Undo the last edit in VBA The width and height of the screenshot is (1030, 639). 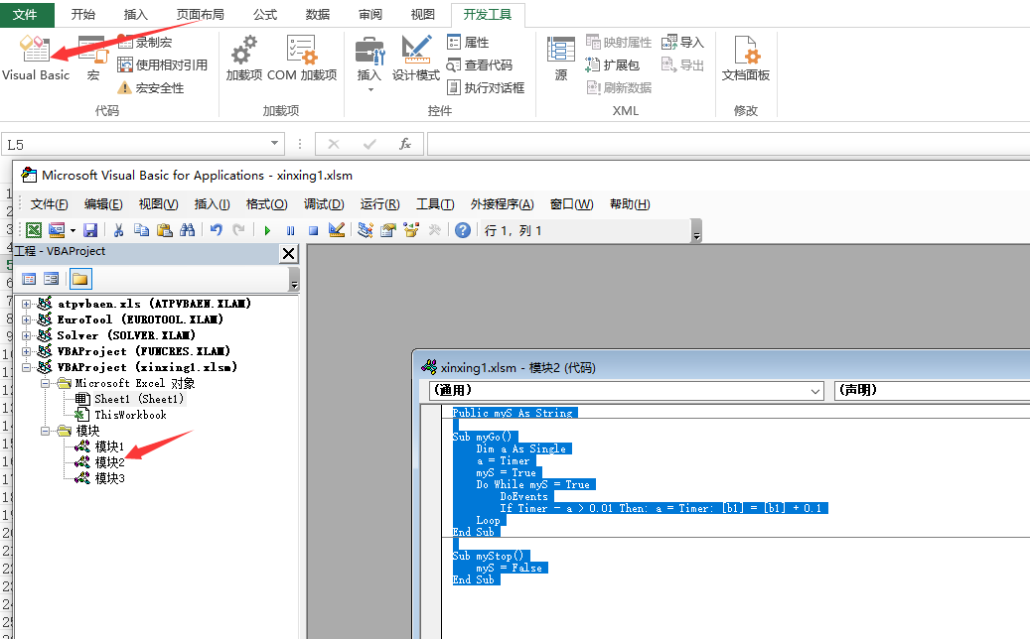pos(217,230)
